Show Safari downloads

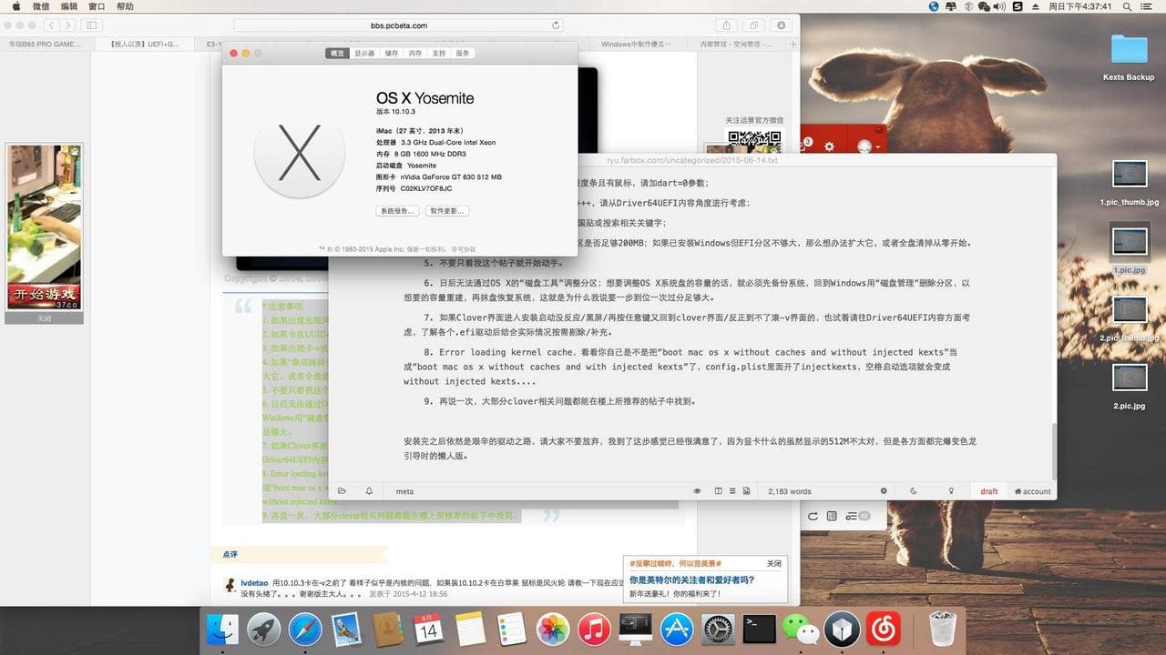pos(781,25)
